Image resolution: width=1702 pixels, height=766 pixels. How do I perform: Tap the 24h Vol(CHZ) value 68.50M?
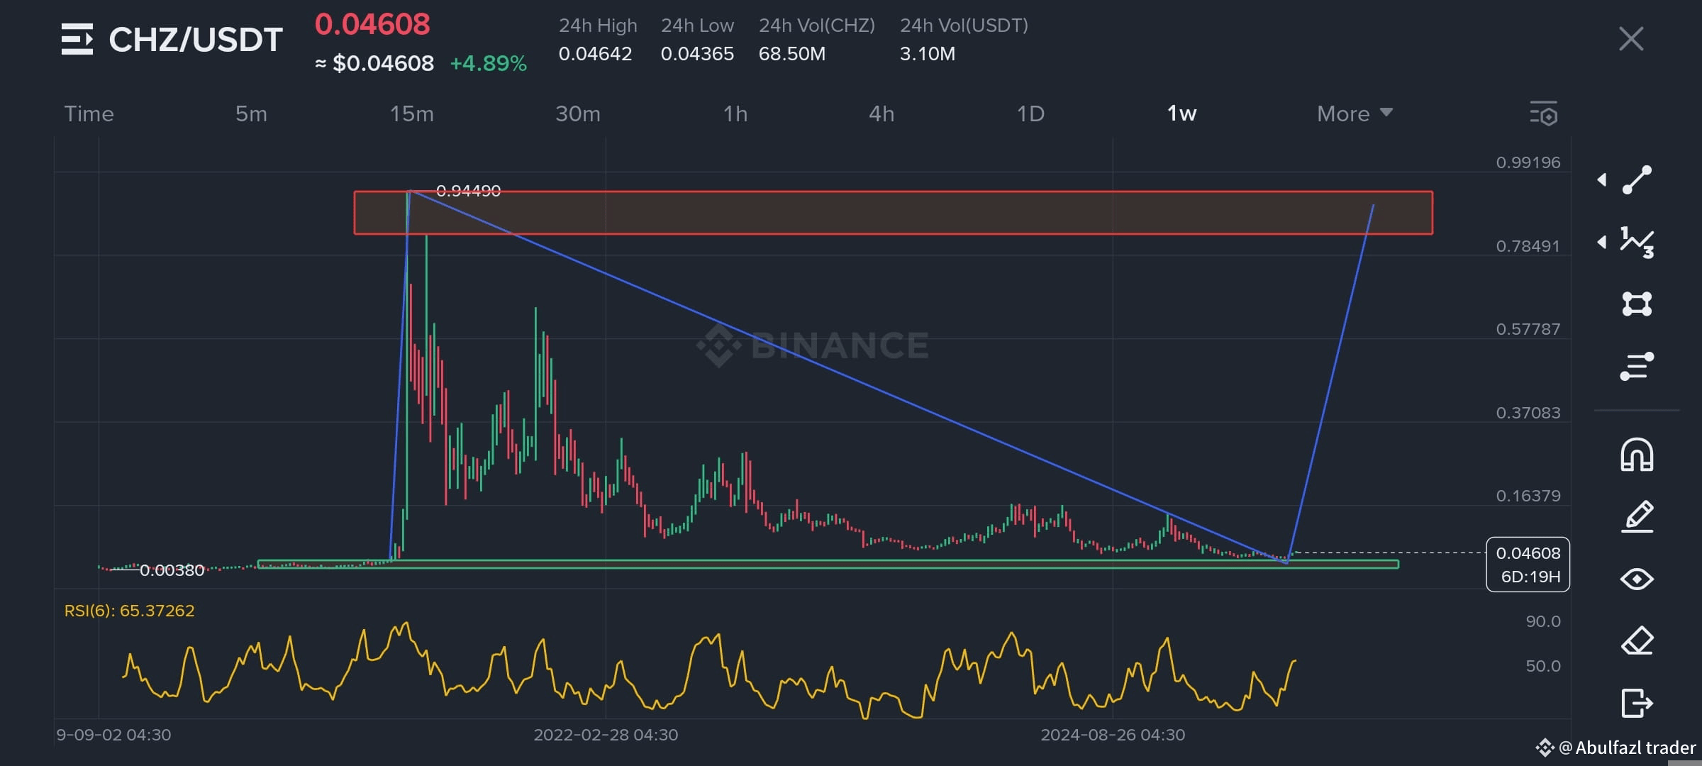click(792, 54)
